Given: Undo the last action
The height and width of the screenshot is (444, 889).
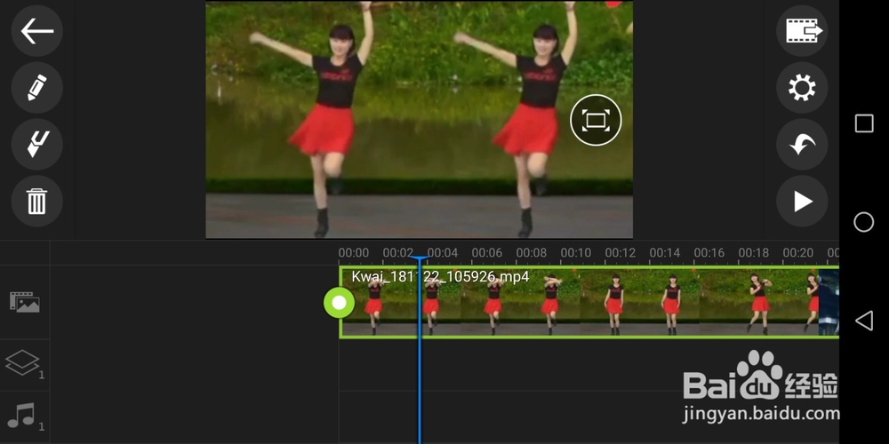Looking at the screenshot, I should (802, 145).
